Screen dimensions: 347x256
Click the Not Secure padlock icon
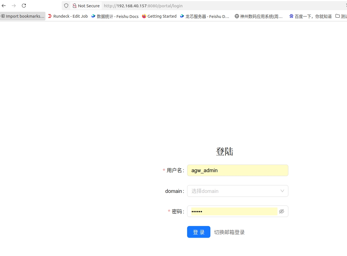pyautogui.click(x=75, y=6)
